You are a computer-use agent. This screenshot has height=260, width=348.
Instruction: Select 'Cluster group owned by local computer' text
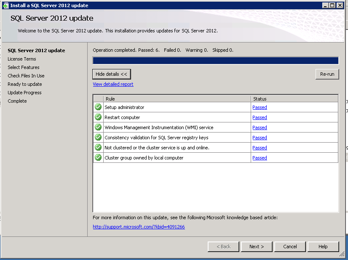coord(144,158)
